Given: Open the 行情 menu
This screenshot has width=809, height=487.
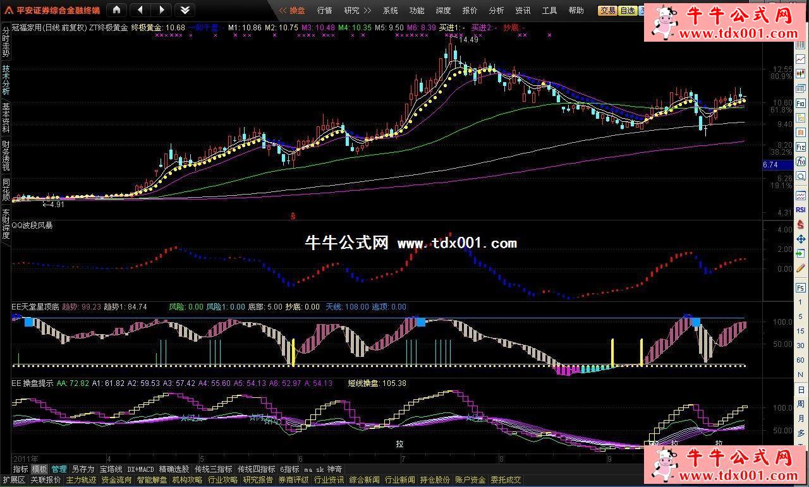Looking at the screenshot, I should [324, 11].
